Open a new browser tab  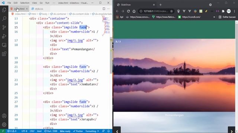160,5
